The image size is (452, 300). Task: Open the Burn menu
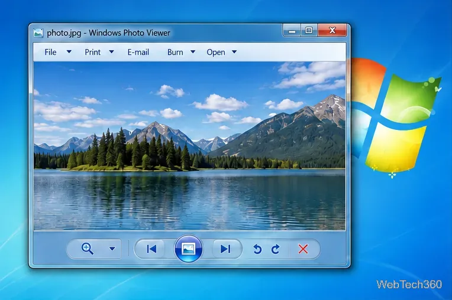175,52
